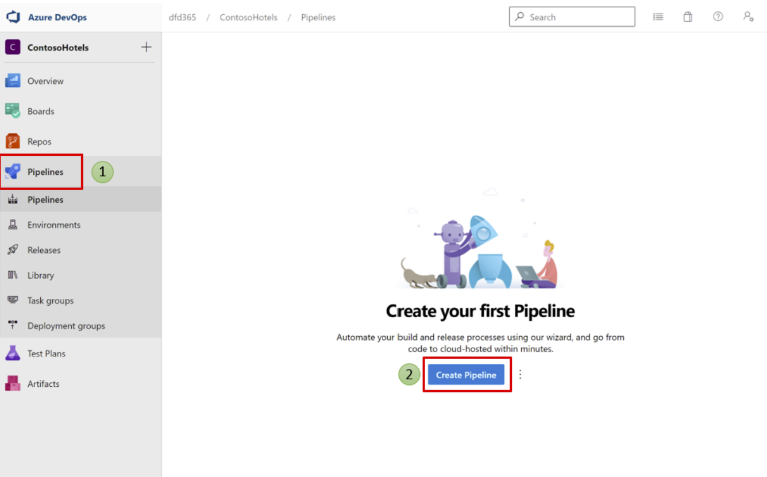Click the Pipelines rocket icon in sidebar
Viewport: 767px width, 477px height.
13,172
